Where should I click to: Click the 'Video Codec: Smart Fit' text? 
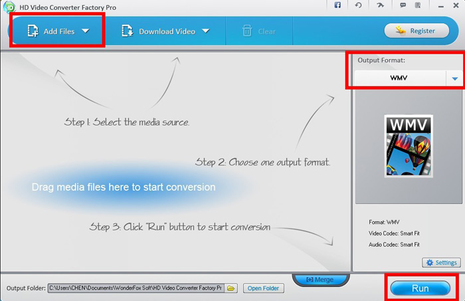click(394, 233)
